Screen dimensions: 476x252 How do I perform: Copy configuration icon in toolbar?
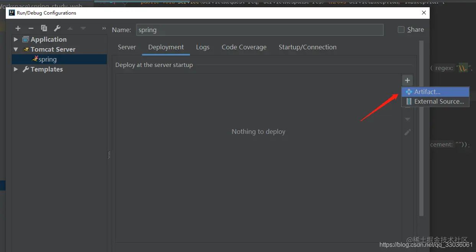[x=44, y=28]
